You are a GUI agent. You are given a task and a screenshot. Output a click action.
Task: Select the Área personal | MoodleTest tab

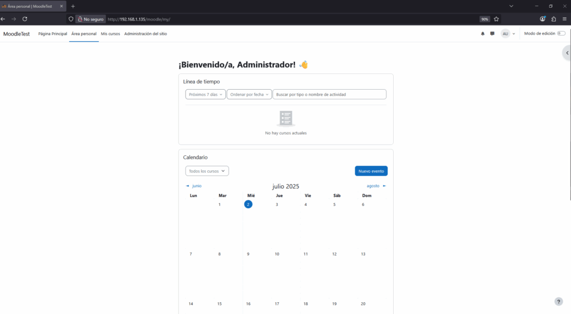[30, 6]
